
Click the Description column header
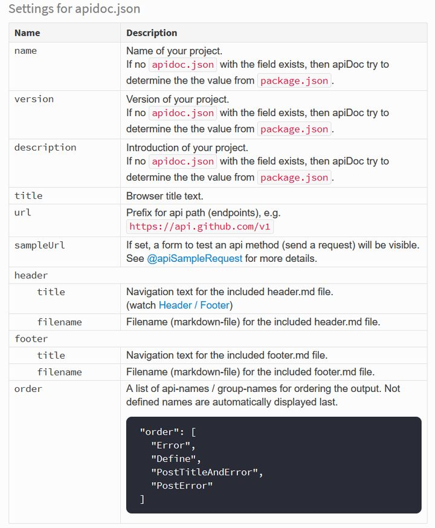coord(152,33)
